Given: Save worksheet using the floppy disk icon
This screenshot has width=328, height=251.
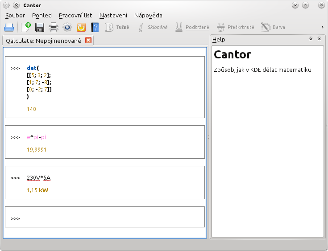Looking at the screenshot, I should (x=40, y=27).
